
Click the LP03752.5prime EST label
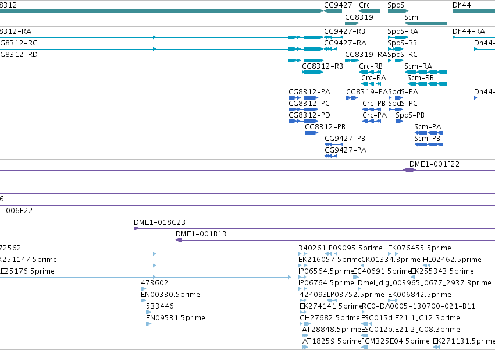click(x=356, y=295)
